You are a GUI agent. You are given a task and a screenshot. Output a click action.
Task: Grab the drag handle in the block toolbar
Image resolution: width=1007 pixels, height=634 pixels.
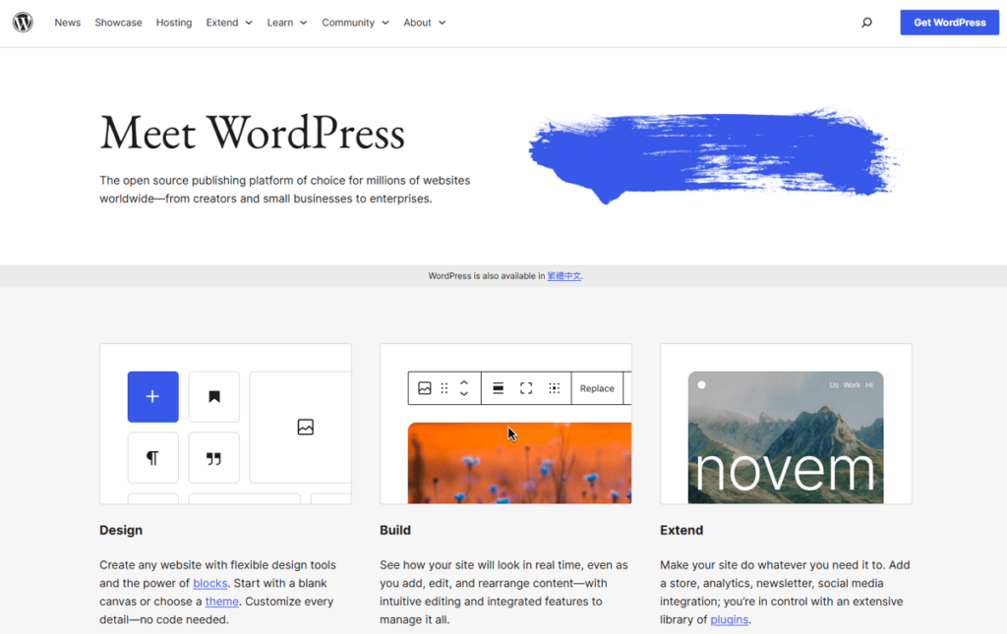[x=444, y=387]
